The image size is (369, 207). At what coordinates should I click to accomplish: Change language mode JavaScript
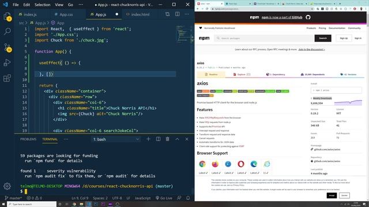click(142, 198)
